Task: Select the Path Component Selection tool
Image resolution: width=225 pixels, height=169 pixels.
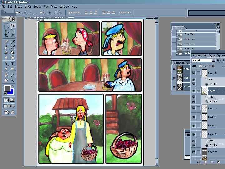Action: tap(6, 64)
